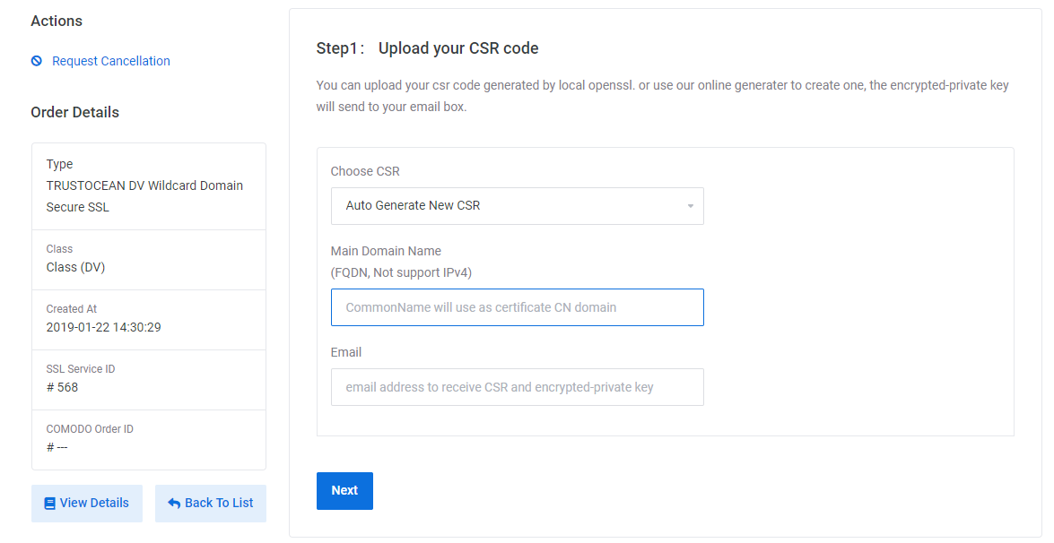Image resolution: width=1054 pixels, height=543 pixels.
Task: Click the Created At date row
Action: point(149,320)
